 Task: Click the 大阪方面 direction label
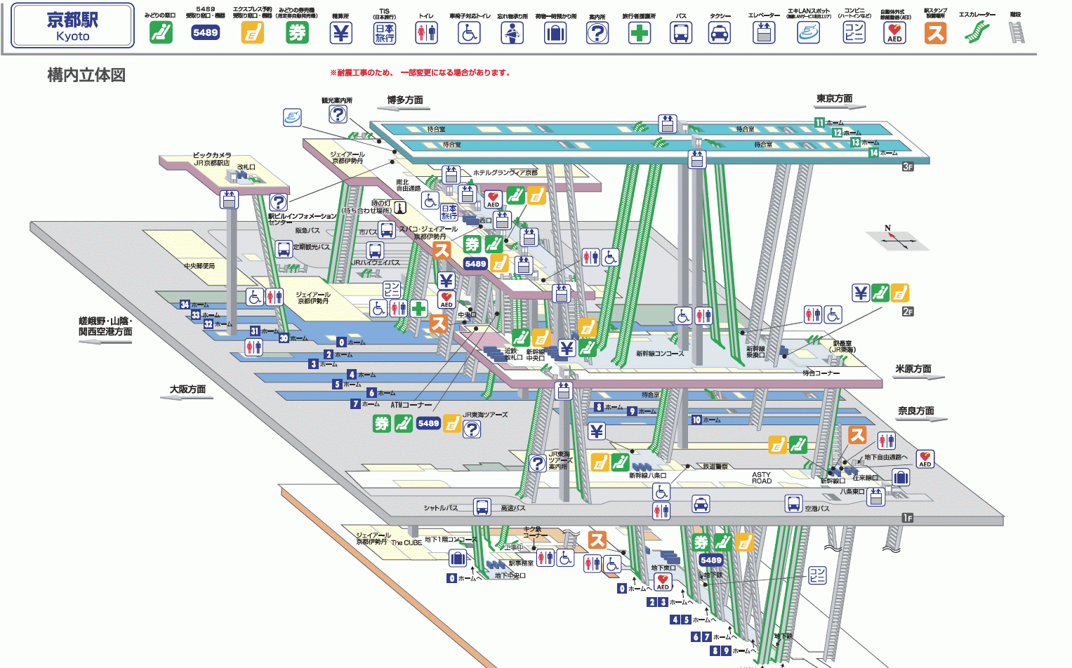click(187, 389)
